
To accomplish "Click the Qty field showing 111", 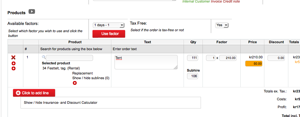I will 192,58.
